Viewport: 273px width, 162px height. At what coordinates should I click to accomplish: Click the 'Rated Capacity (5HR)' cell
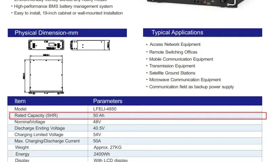[36, 115]
